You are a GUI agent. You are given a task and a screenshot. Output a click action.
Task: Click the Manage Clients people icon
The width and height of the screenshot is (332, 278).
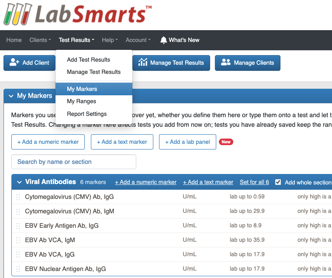[x=226, y=63]
